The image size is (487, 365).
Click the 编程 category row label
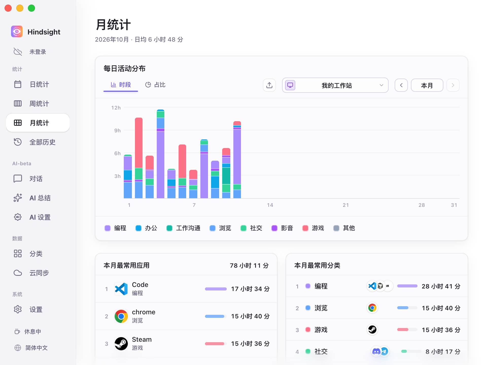tap(321, 286)
